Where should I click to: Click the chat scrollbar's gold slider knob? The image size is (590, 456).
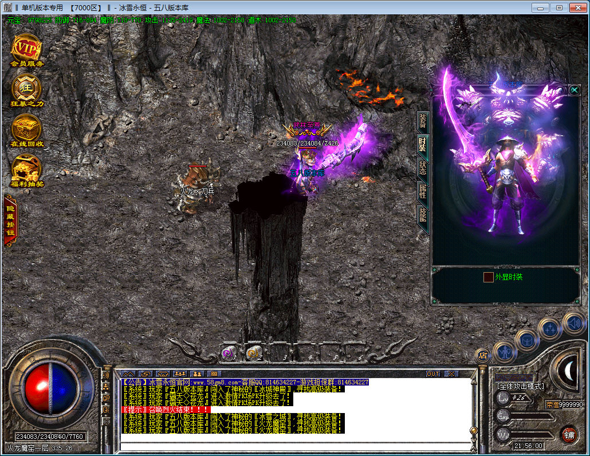point(474,430)
